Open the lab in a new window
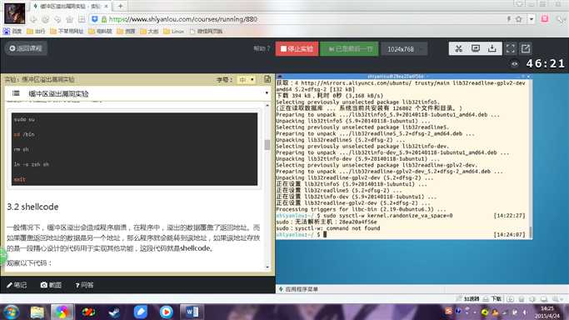The image size is (569, 320). (x=526, y=48)
